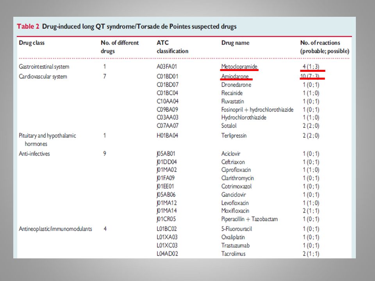
Task: Click the drug name 'Cotrimoxazol'
Action: 236,187
